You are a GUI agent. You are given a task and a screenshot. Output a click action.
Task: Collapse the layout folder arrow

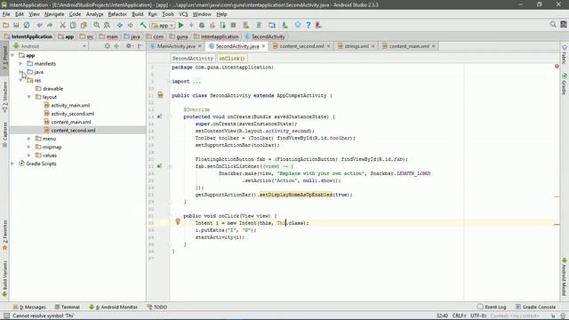29,97
